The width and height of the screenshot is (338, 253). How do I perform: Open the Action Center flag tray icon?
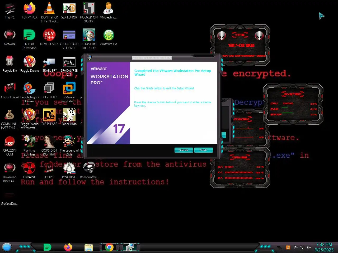[x=296, y=247]
